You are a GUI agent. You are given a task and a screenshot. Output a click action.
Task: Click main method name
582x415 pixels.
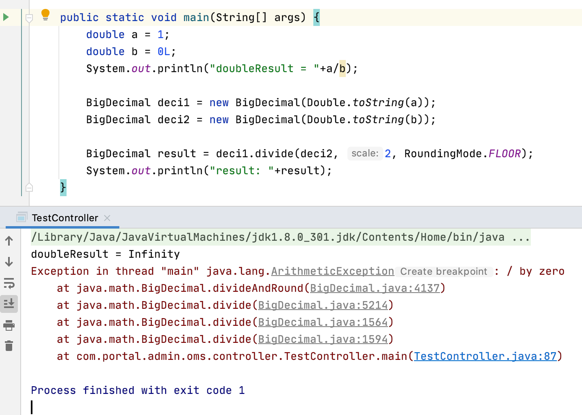click(x=196, y=17)
